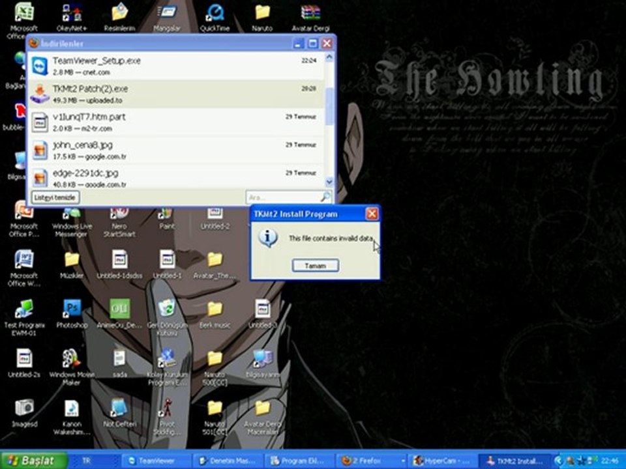Switch to HyperCam taskbar button

click(443, 461)
